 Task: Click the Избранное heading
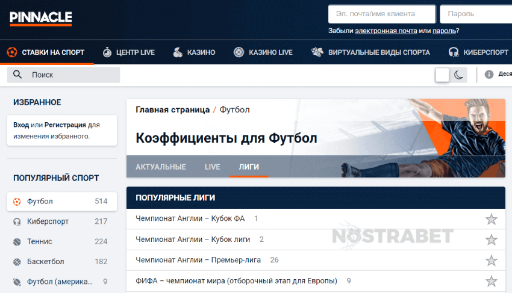(x=37, y=102)
